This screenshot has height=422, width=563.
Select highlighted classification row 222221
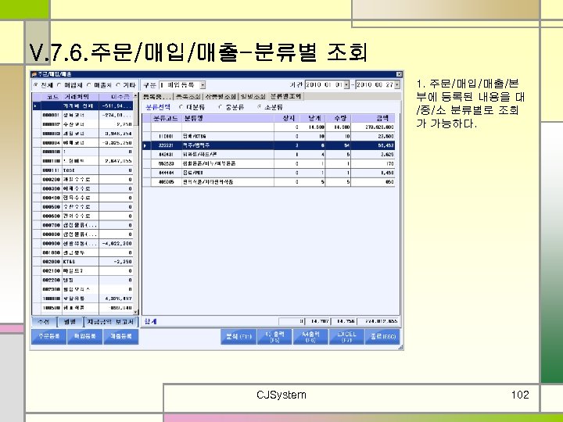point(268,145)
